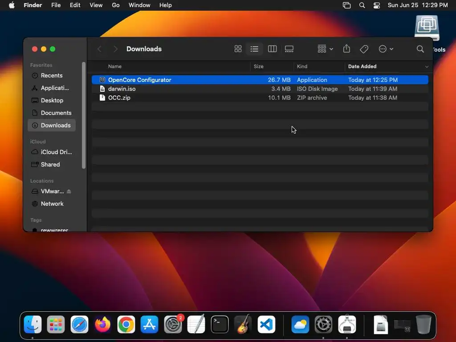Open the Finder menu
This screenshot has height=342, width=456.
33,5
